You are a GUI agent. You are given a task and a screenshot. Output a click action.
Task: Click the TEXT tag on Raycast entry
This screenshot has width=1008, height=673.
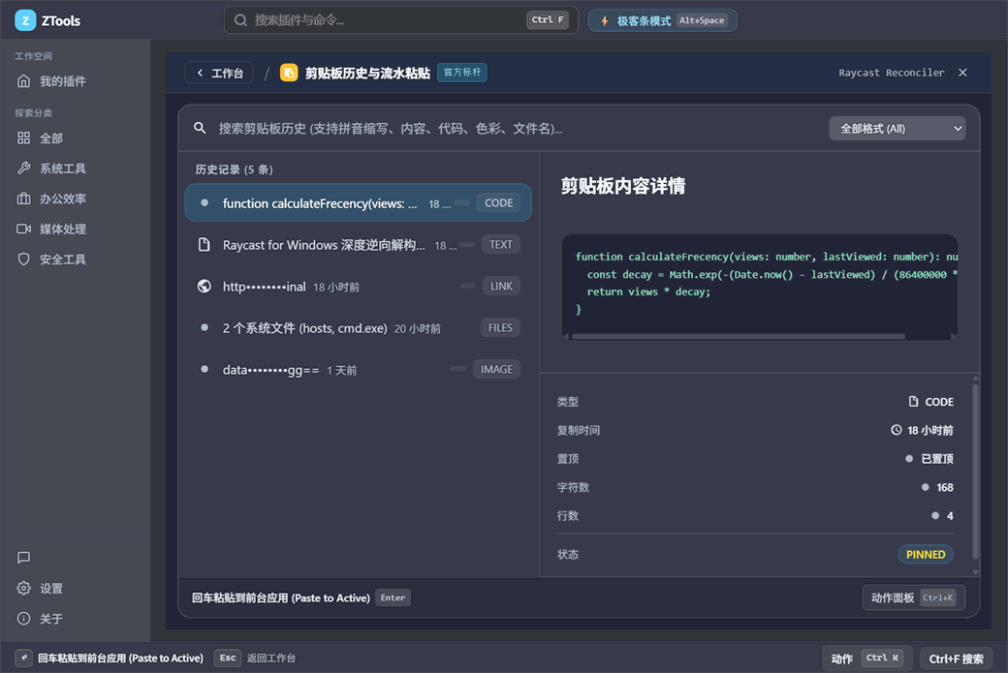click(501, 245)
